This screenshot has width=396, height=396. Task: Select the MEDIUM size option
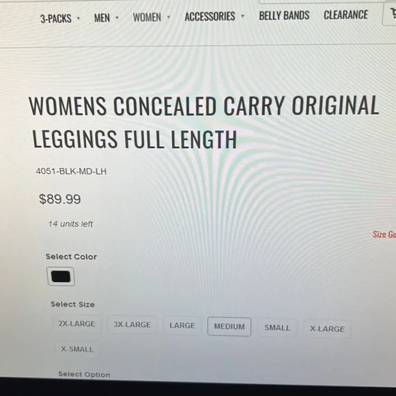[229, 326]
